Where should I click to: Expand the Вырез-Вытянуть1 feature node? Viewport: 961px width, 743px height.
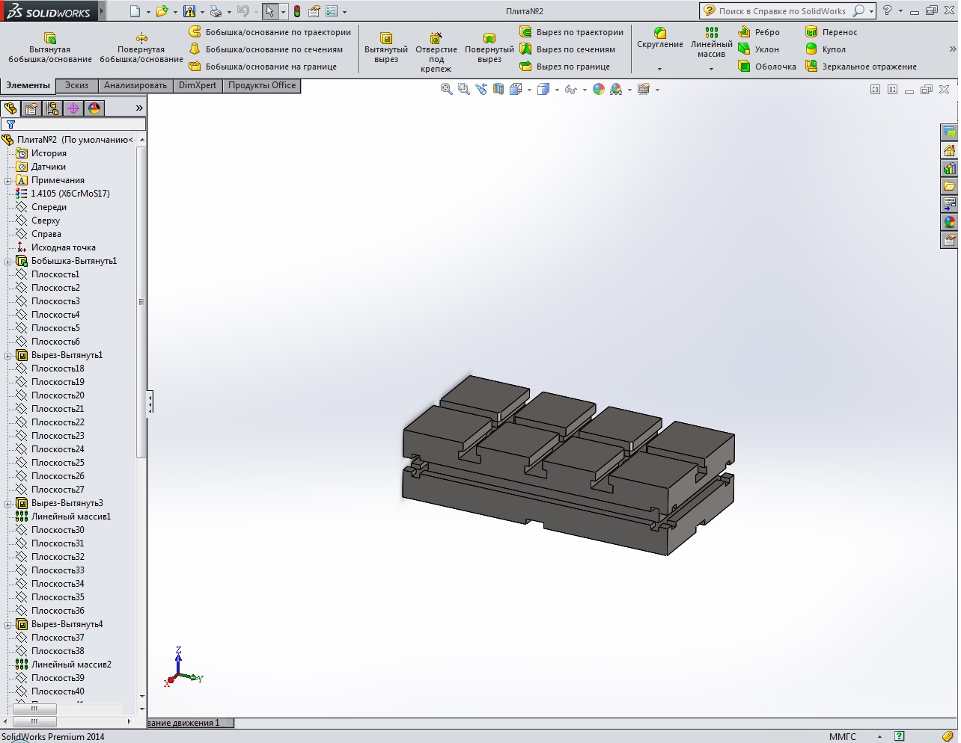[7, 355]
